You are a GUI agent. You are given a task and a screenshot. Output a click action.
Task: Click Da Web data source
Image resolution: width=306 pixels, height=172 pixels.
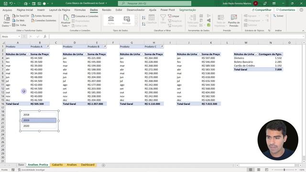point(18,20)
